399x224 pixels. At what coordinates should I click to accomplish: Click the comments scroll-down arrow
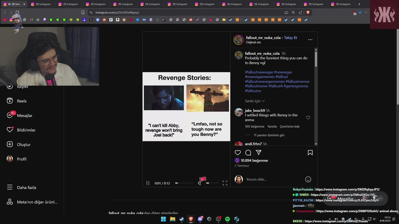tap(316, 144)
